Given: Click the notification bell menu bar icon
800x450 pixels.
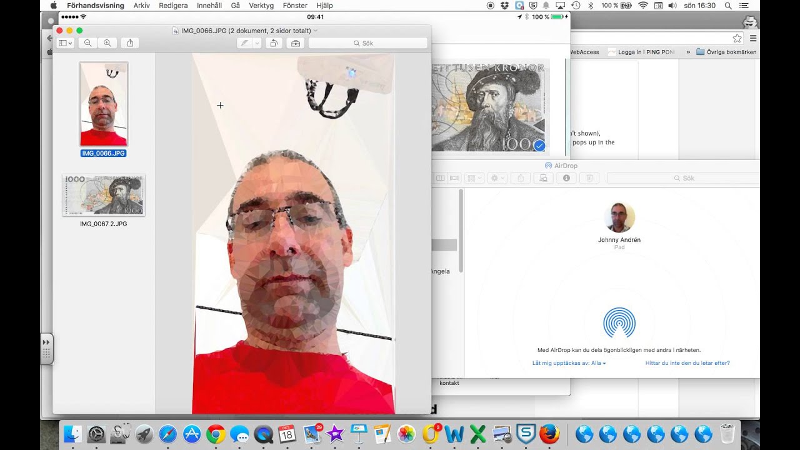Looking at the screenshot, I should [546, 6].
